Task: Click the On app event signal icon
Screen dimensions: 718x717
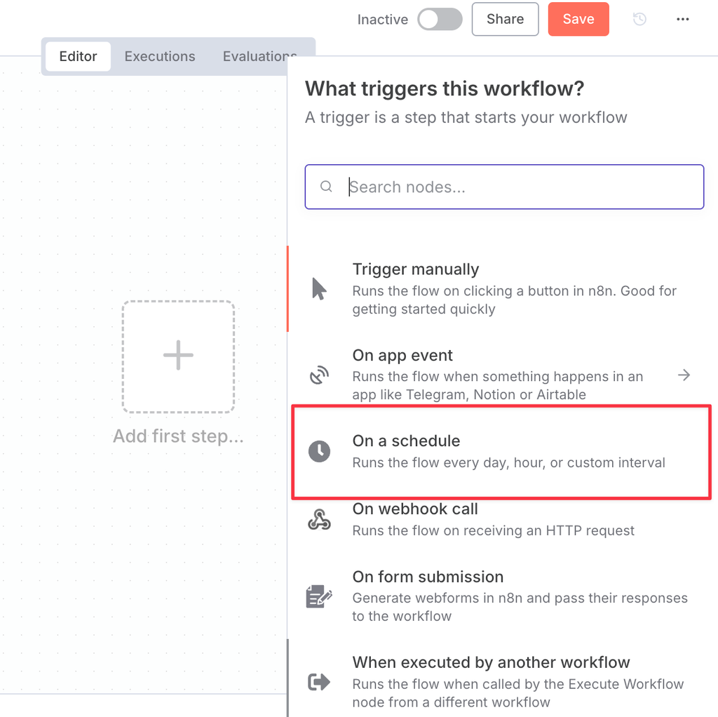Action: [x=319, y=375]
